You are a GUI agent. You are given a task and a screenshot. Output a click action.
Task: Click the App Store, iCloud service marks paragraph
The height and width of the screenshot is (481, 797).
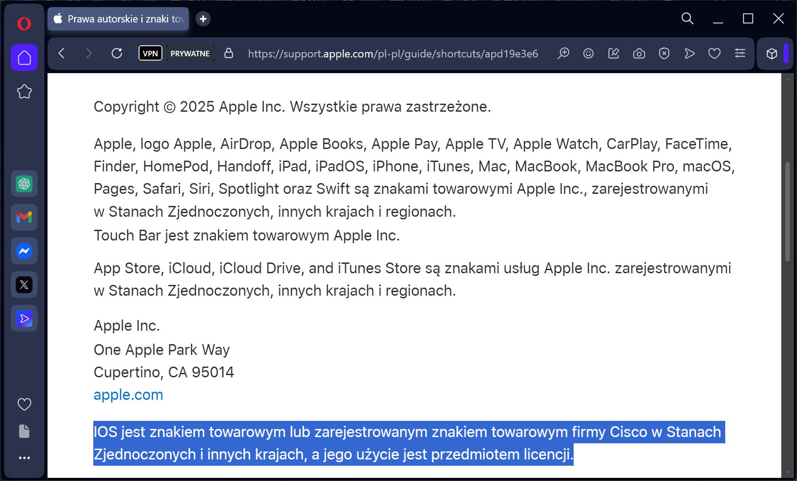coord(412,280)
